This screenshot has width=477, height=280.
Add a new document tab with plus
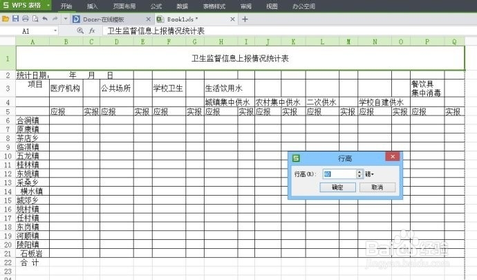[245, 19]
